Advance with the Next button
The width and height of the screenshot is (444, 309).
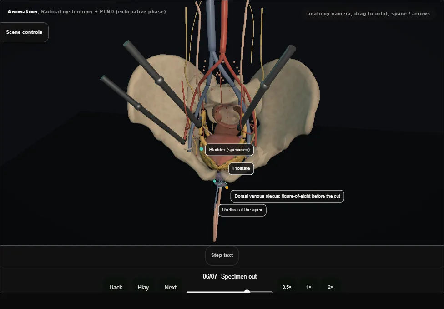(x=171, y=287)
